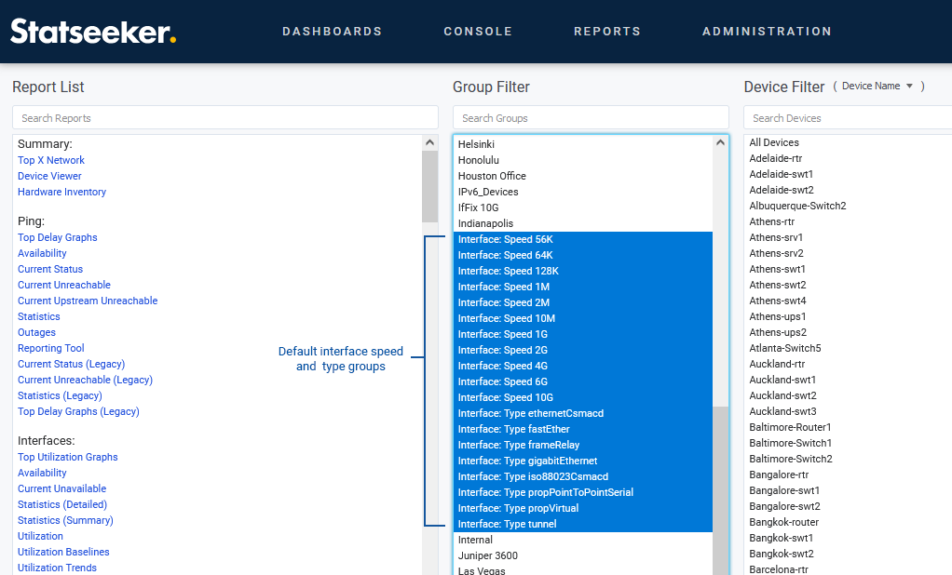Click the Statseeker logo

point(93,31)
